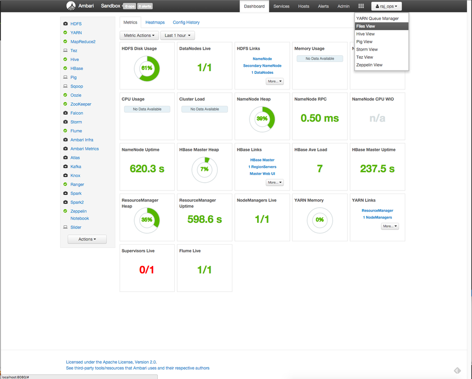Click the Flume green status icon
Image resolution: width=472 pixels, height=379 pixels.
click(65, 131)
